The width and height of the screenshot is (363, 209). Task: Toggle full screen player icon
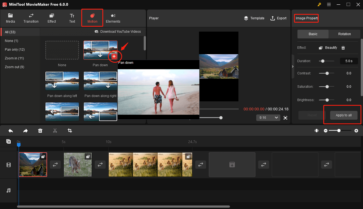[286, 118]
